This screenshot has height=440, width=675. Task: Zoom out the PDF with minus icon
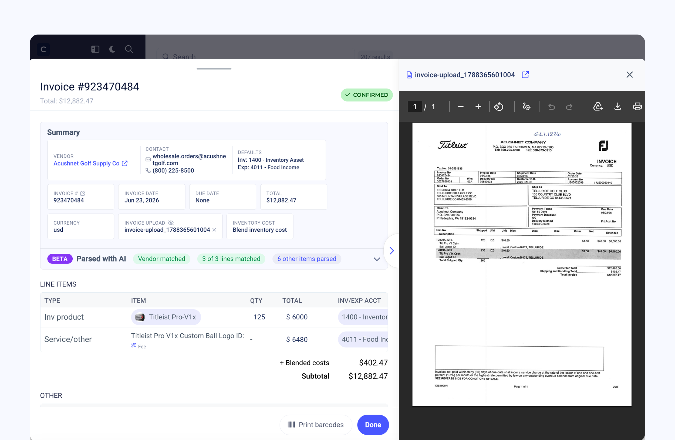[x=461, y=107]
